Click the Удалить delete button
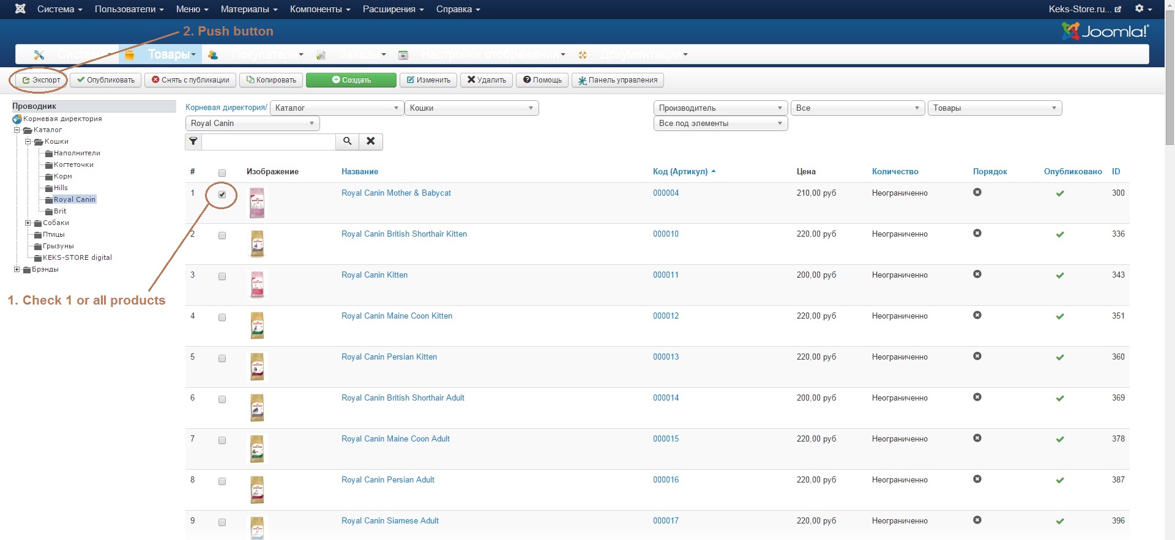Screen dimensions: 1175x540 click(487, 80)
